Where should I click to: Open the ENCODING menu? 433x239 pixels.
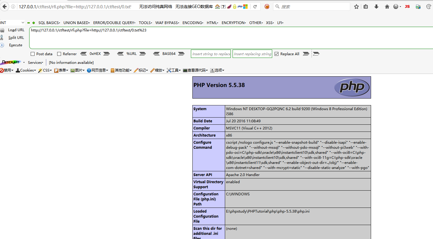[x=193, y=23]
